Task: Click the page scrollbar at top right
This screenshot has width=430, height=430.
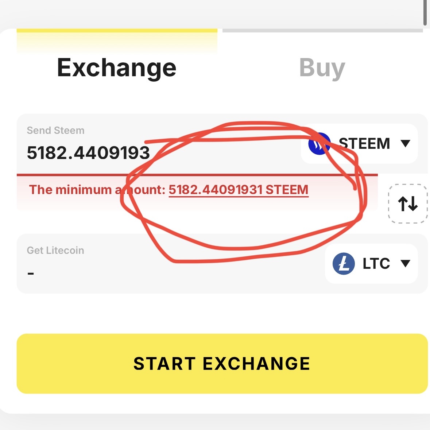Action: click(x=425, y=13)
